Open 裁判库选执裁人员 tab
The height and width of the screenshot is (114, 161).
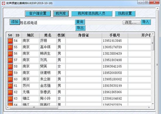(x=92, y=13)
